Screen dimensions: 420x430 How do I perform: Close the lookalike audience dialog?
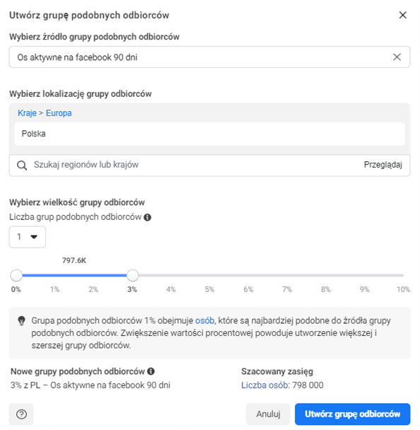(402, 15)
